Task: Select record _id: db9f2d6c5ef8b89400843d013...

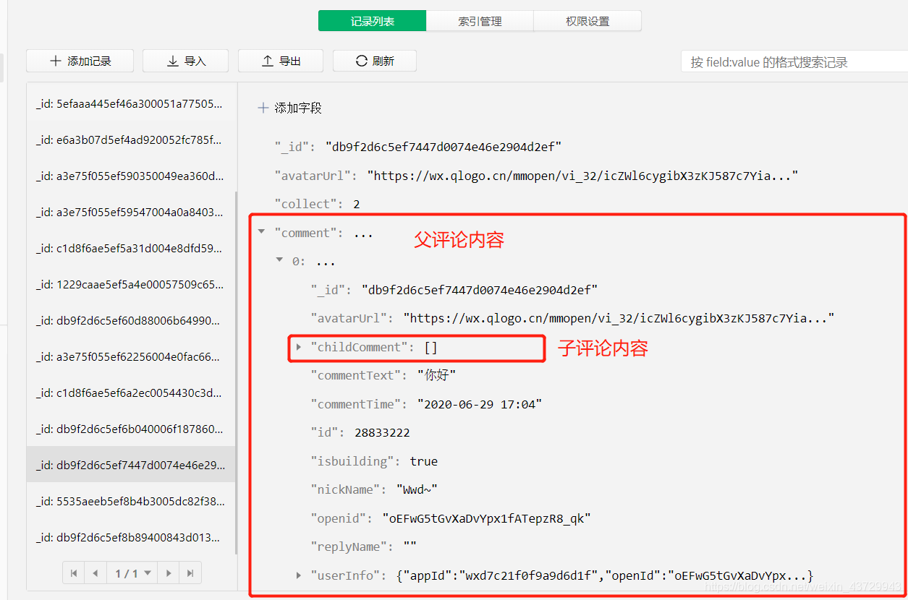Action: [130, 537]
